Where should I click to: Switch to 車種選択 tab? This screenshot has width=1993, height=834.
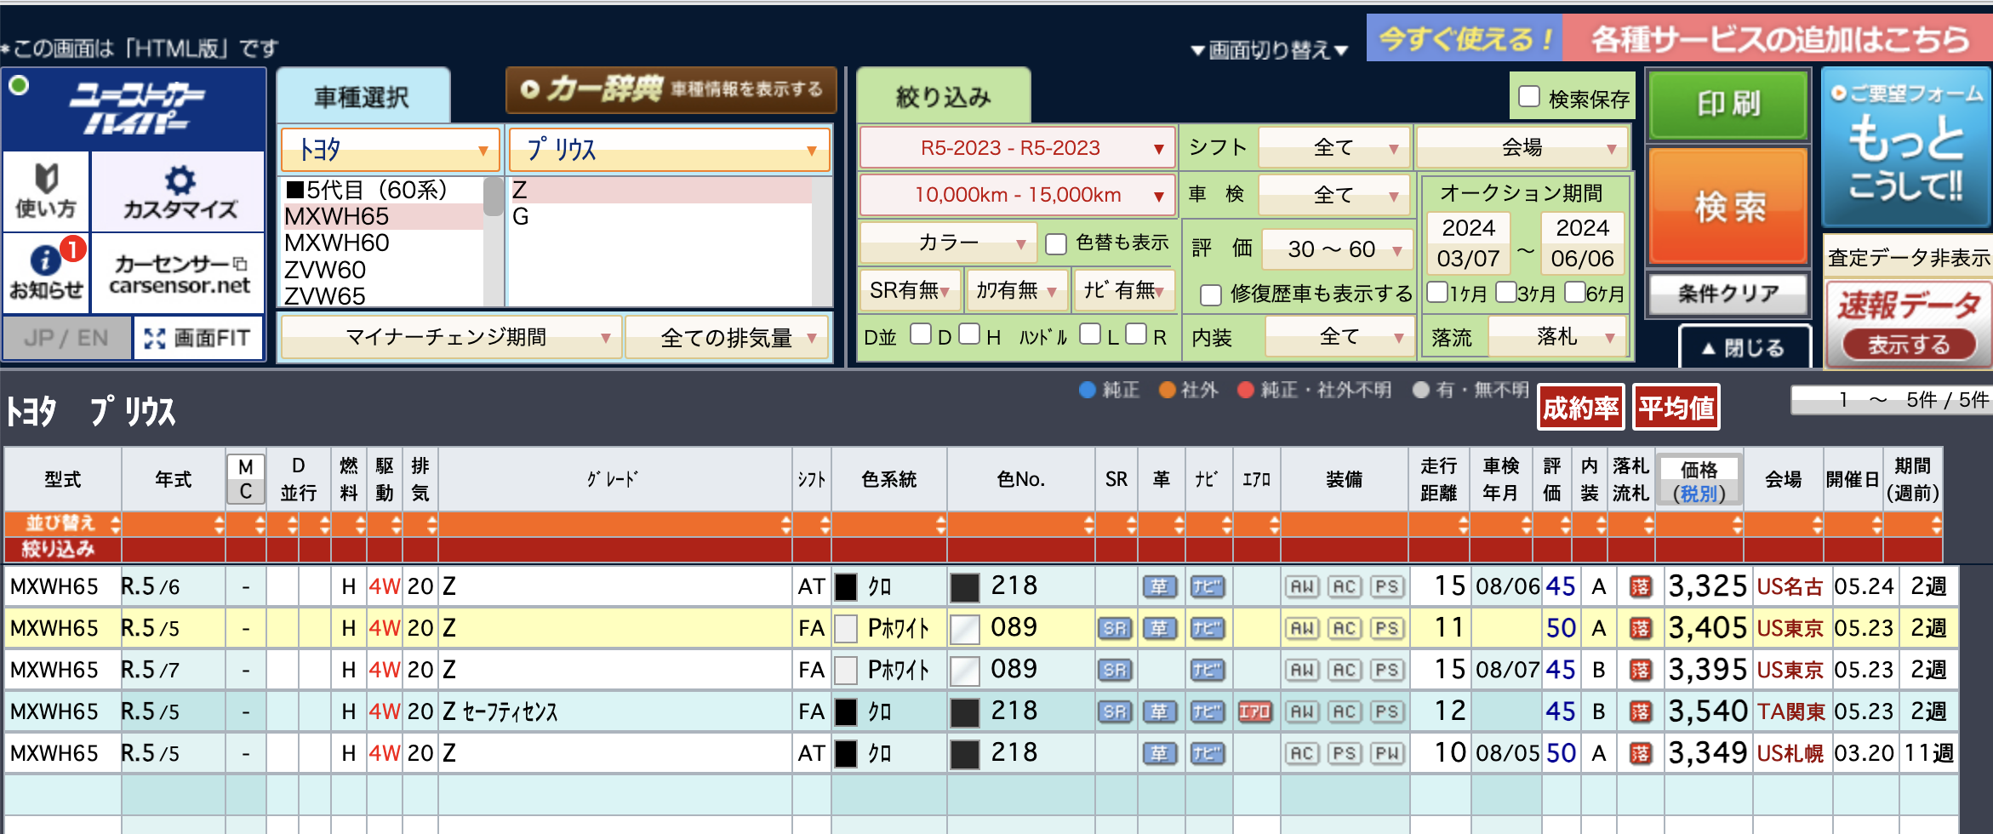(x=363, y=97)
